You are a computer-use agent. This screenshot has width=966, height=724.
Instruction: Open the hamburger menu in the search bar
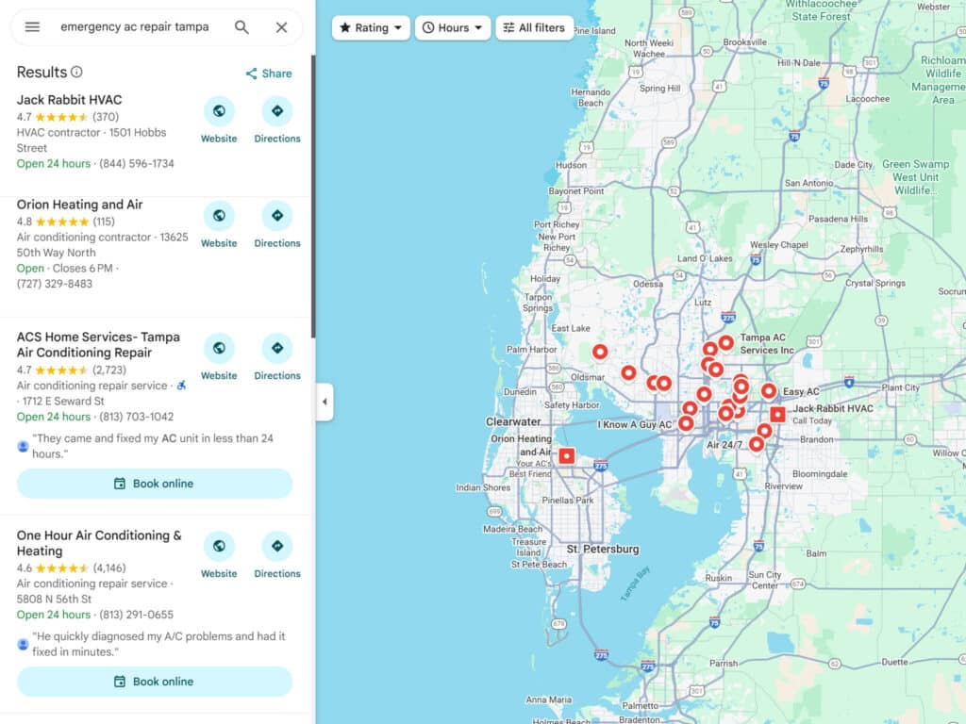point(32,27)
